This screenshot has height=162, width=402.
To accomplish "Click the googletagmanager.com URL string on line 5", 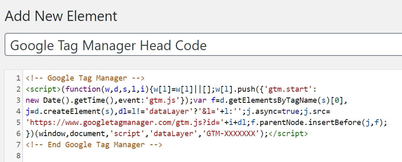I will pyautogui.click(x=125, y=123).
